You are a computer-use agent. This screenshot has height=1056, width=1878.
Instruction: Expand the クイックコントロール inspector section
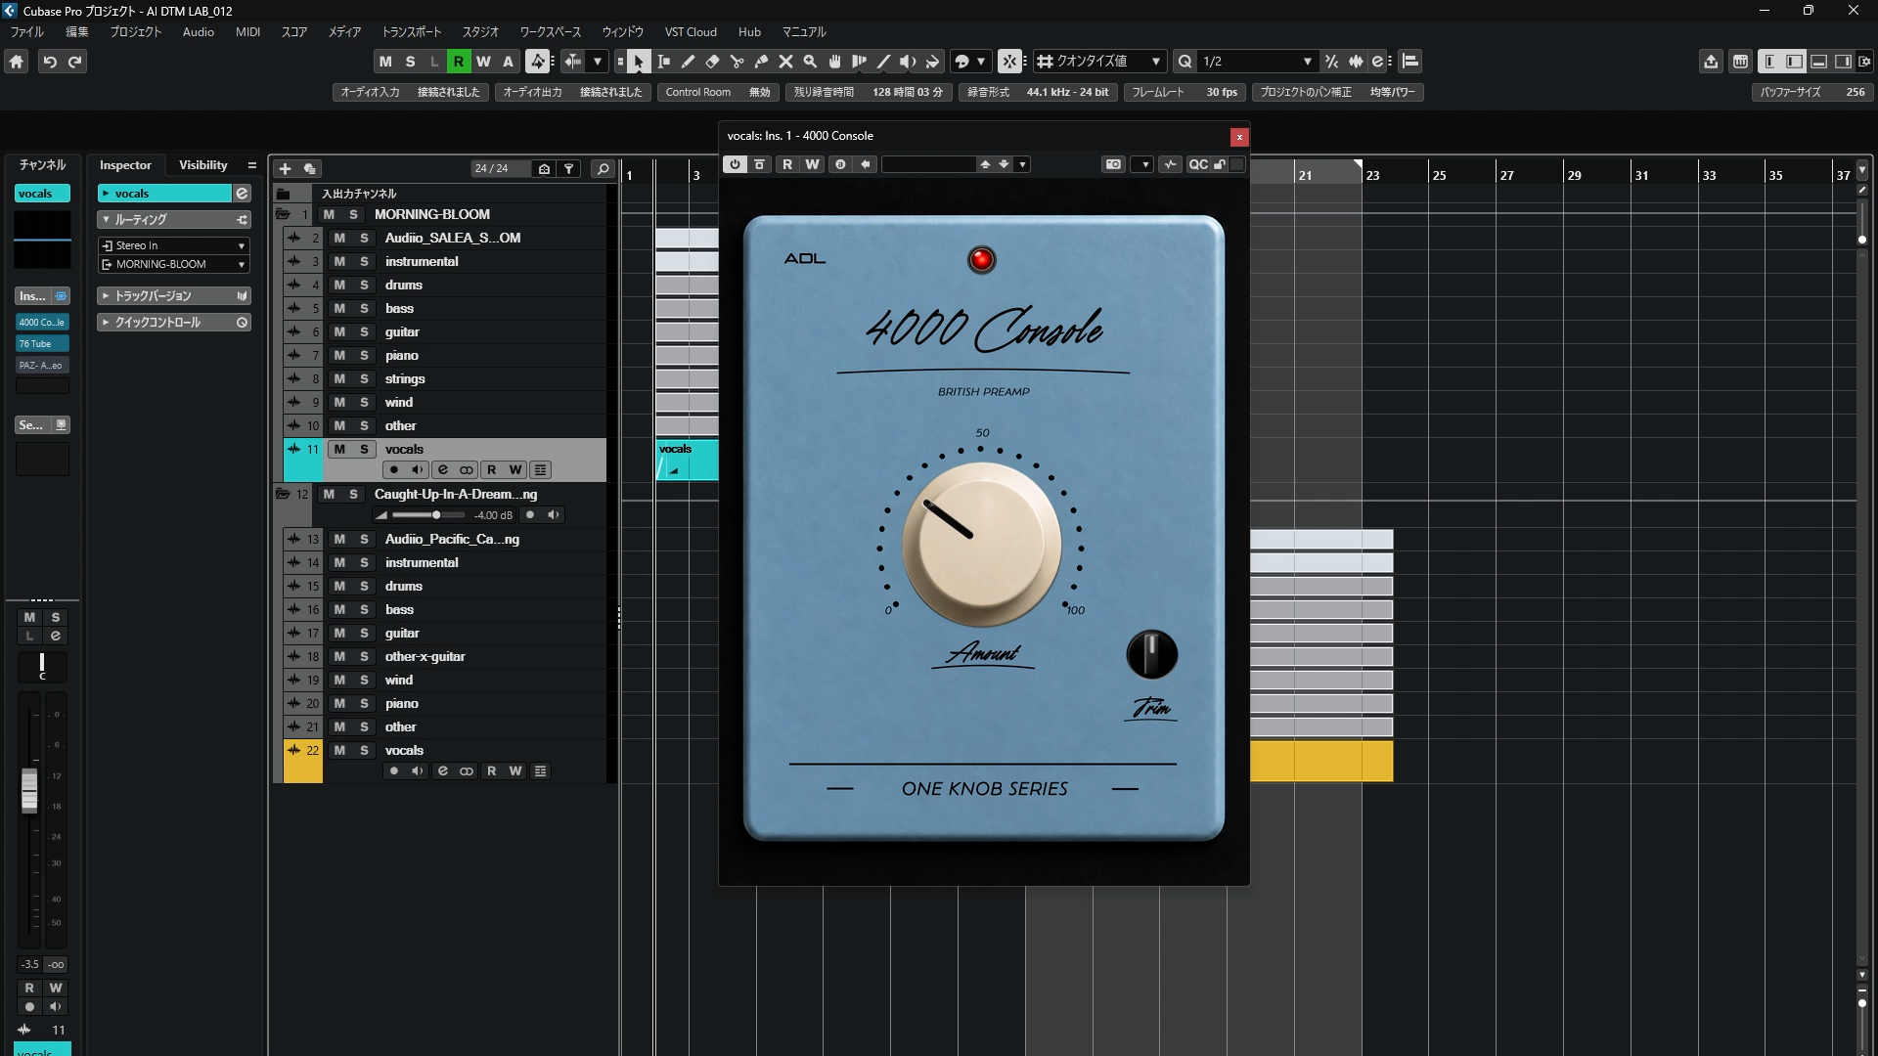click(x=173, y=322)
